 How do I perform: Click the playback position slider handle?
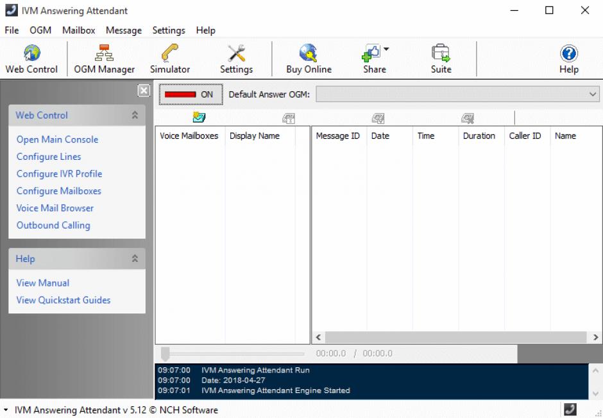[165, 354]
